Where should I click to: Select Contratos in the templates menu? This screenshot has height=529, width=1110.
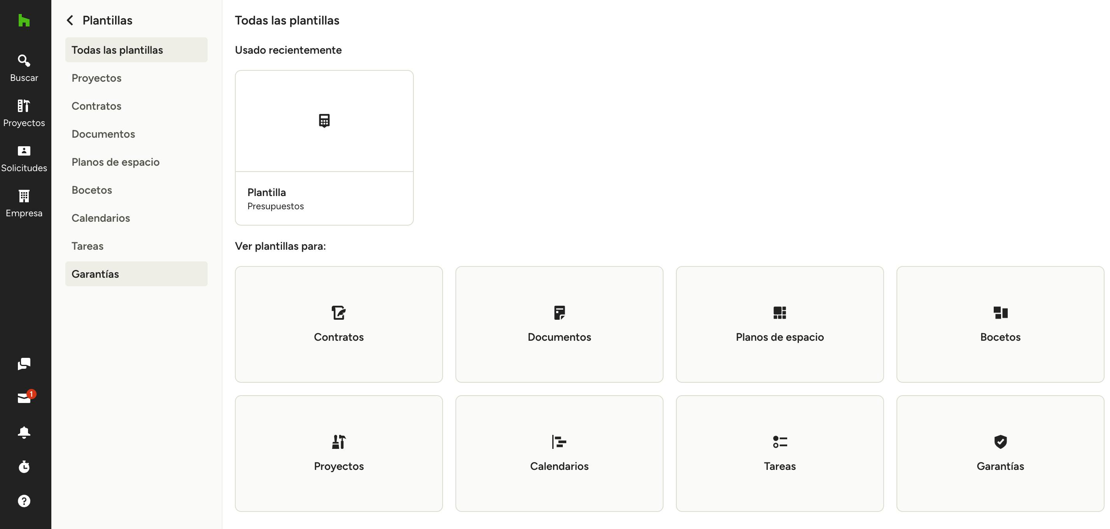click(136, 106)
